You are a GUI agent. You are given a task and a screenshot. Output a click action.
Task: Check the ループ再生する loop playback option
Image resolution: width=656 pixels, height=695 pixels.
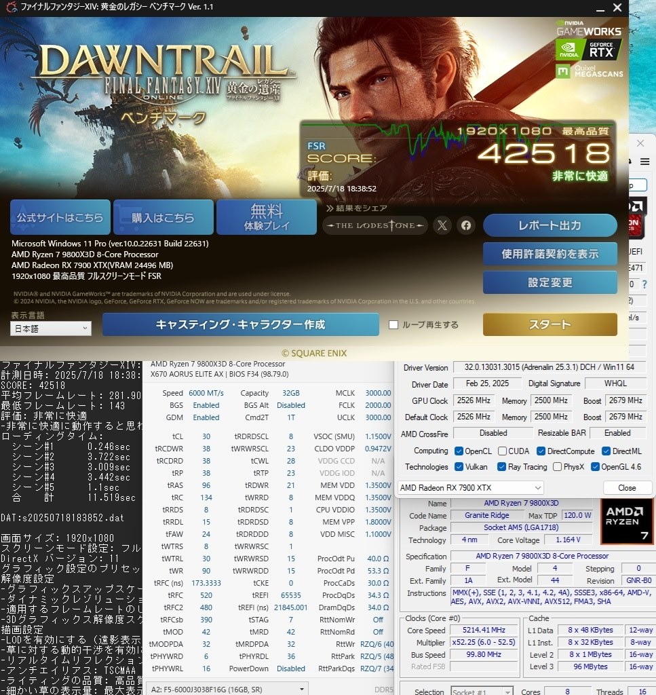(392, 324)
